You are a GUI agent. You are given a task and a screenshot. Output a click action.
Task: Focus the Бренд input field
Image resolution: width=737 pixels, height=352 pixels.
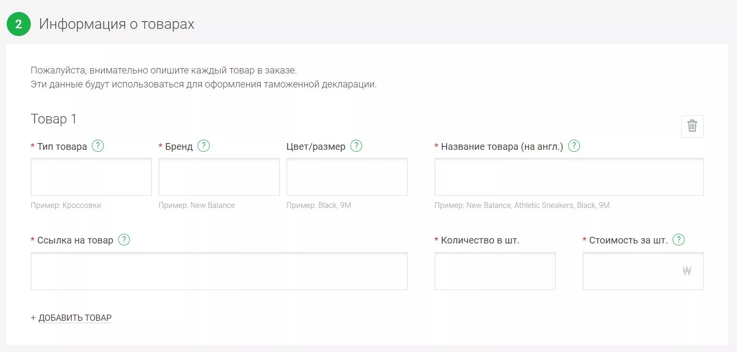click(219, 177)
